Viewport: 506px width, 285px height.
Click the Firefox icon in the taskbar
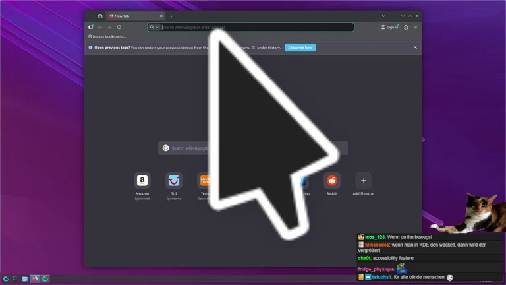coord(35,279)
